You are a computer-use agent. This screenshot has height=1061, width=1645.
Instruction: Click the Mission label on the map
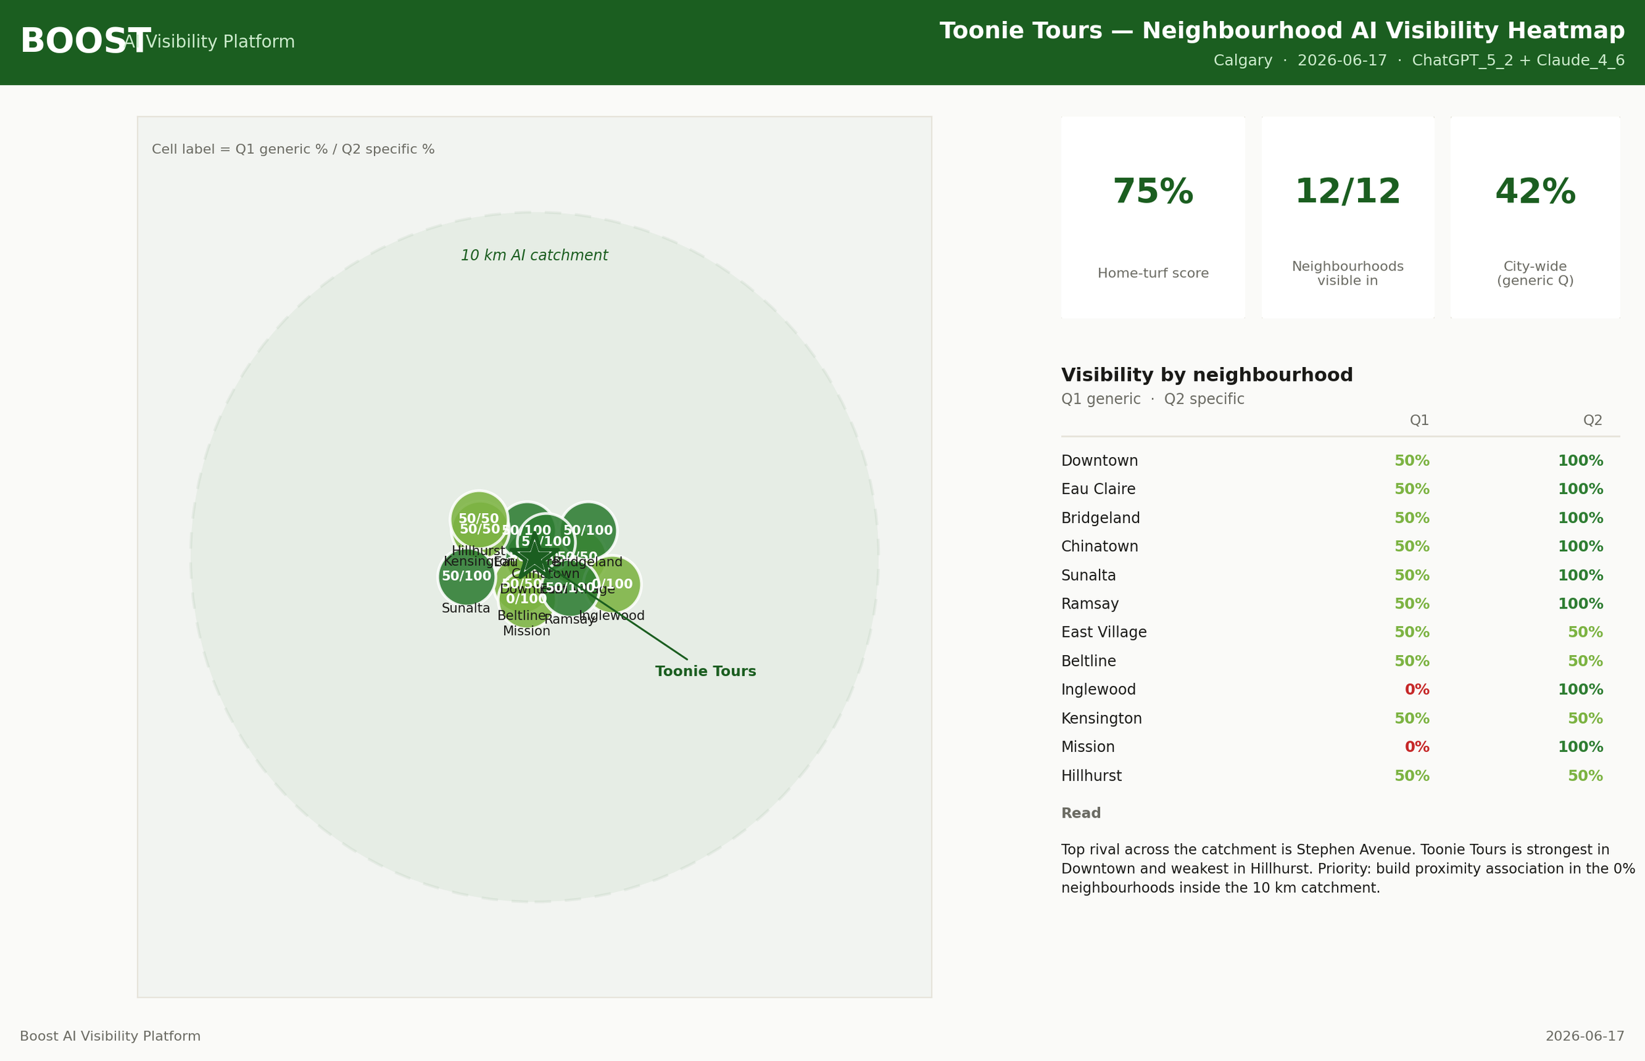pos(526,631)
